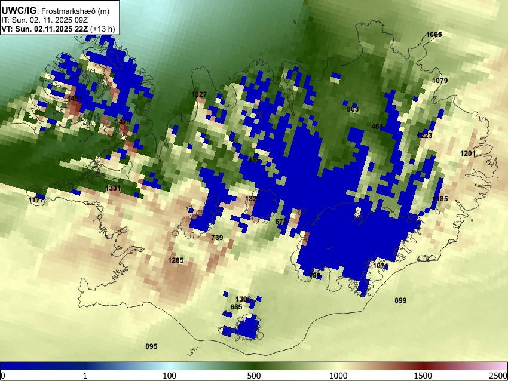Click the value label 485

point(254,160)
